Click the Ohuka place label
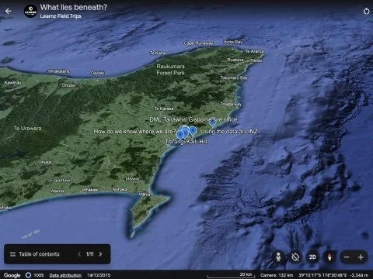Viewport: 373px width, 279px height. [44, 162]
